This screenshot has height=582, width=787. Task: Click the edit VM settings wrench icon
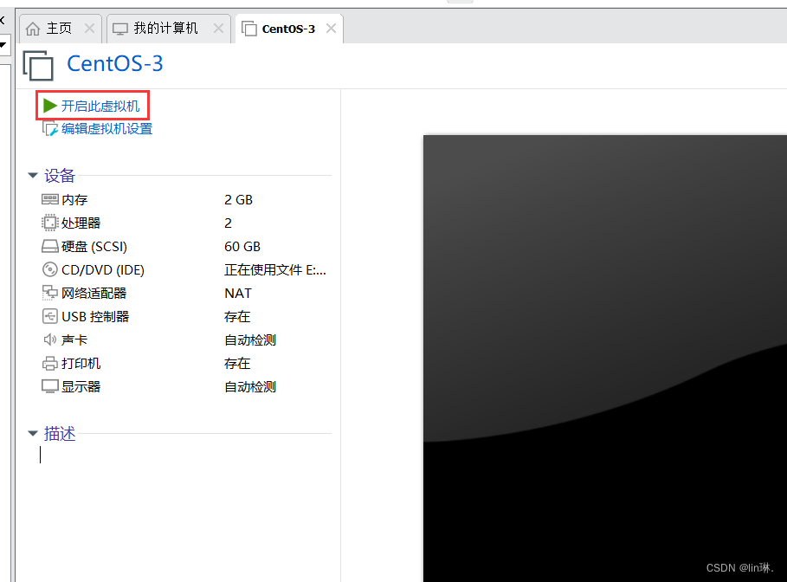[x=49, y=129]
